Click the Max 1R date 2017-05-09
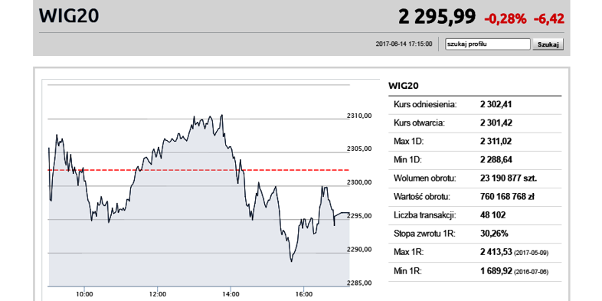 tap(532, 253)
